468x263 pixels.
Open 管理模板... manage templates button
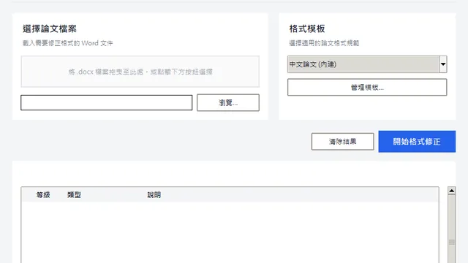point(367,88)
